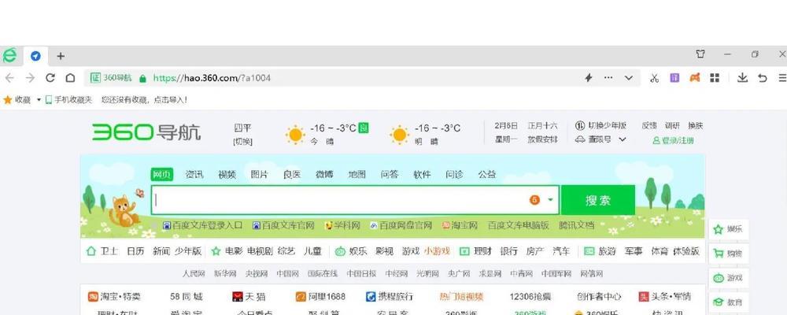Expand the 收藏 dropdown arrow
The width and height of the screenshot is (787, 315).
tap(39, 100)
